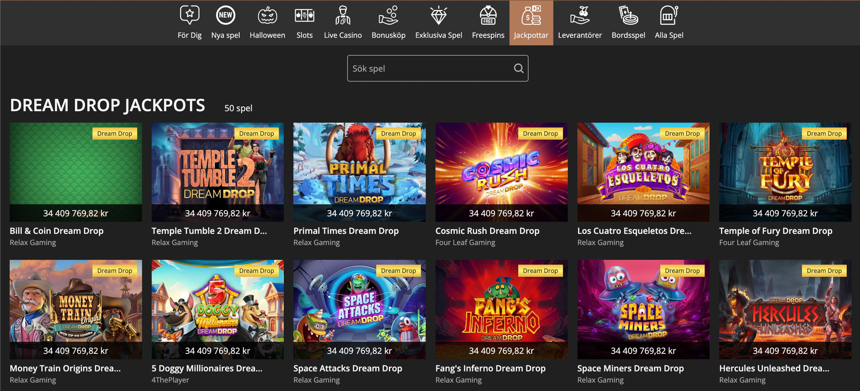Click the Space Miners Dream Drop title
This screenshot has height=391, width=860.
[x=630, y=368]
